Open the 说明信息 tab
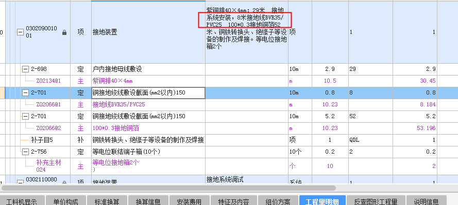Screen dimensions: 458x205 click(x=426, y=201)
